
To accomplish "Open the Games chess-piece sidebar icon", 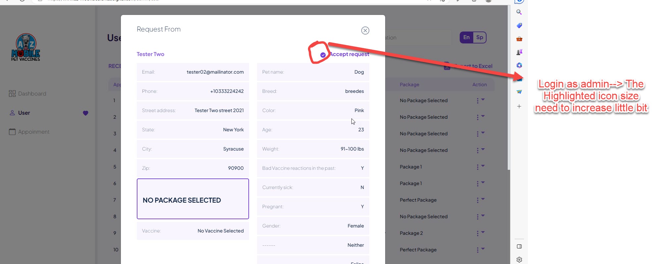I will pyautogui.click(x=519, y=52).
